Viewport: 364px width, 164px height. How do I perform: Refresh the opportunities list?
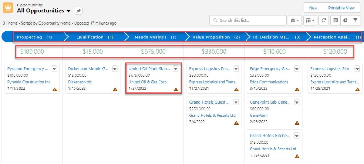(323, 20)
